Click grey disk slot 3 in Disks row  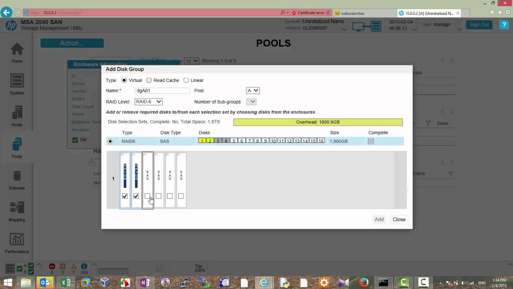218,141
